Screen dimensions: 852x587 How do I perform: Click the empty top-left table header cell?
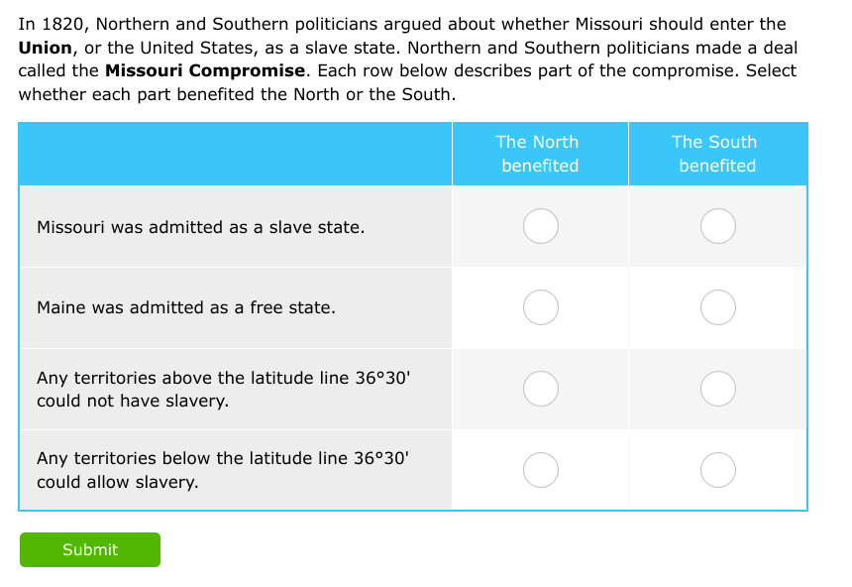coord(235,154)
